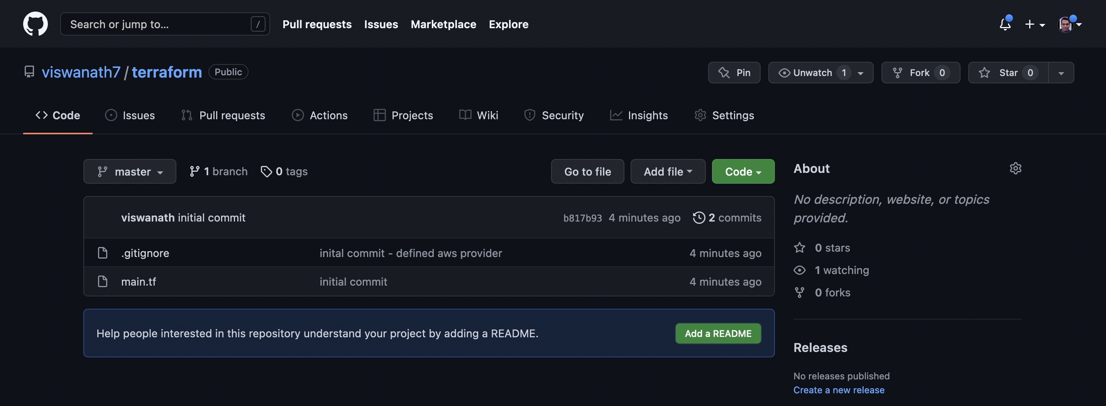Screen dimensions: 1106x406
Task: Click the slash shortcut key icon
Action: pyautogui.click(x=258, y=24)
